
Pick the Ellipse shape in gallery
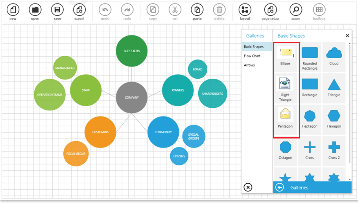tap(285, 57)
